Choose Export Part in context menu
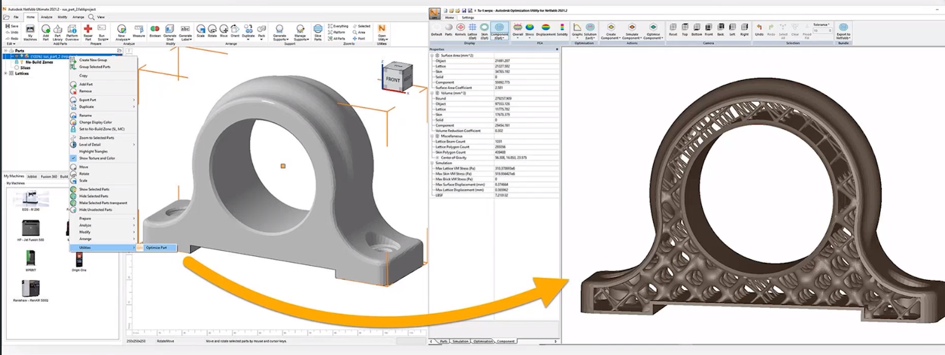945x355 pixels. click(x=88, y=100)
